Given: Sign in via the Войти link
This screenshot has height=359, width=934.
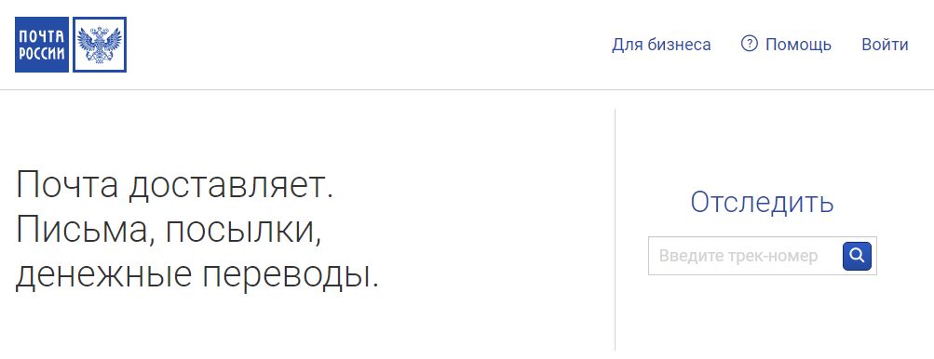Looking at the screenshot, I should tap(885, 45).
